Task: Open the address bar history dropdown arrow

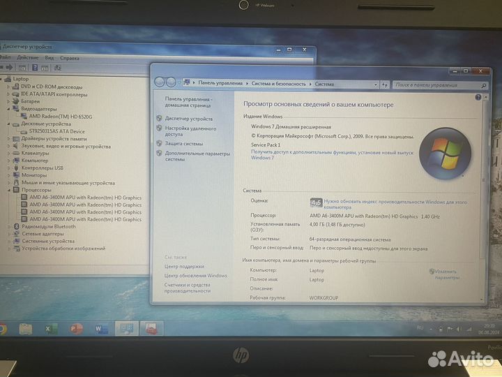Action: tap(376, 85)
